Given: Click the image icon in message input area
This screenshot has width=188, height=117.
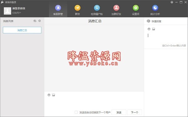Looking at the screenshot, I should [x=54, y=95].
